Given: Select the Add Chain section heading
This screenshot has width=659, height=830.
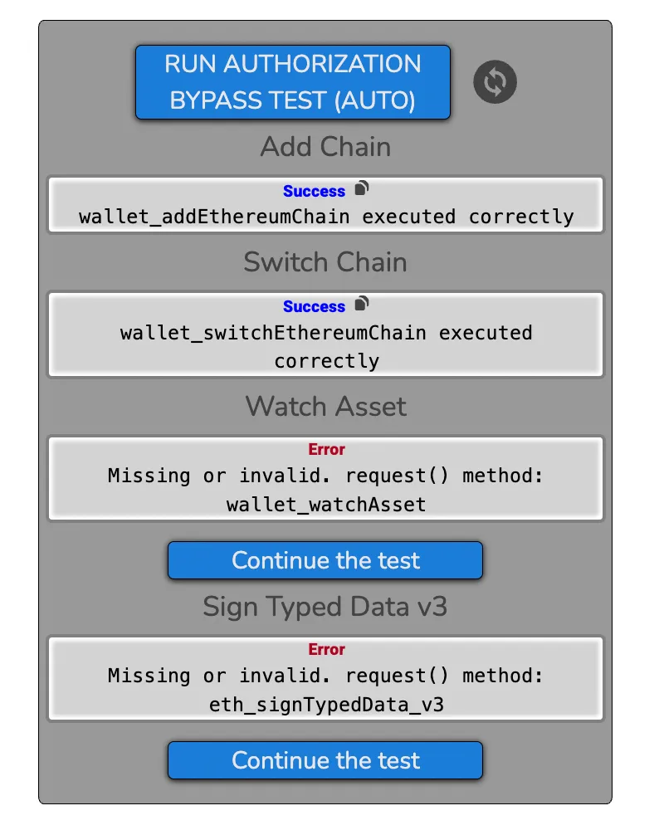Looking at the screenshot, I should (325, 147).
